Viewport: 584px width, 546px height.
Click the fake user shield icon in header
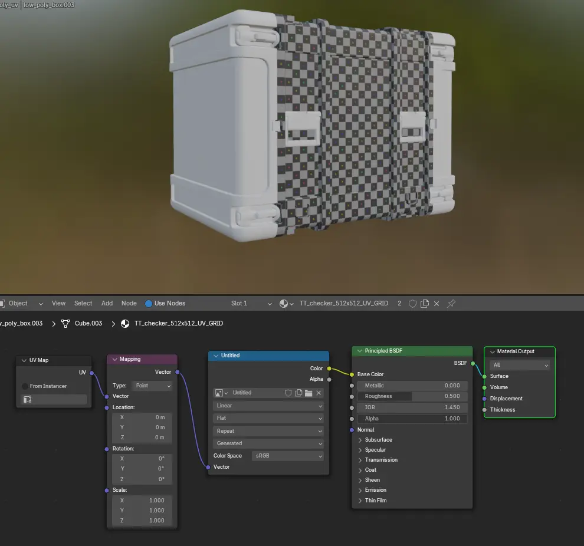(412, 304)
